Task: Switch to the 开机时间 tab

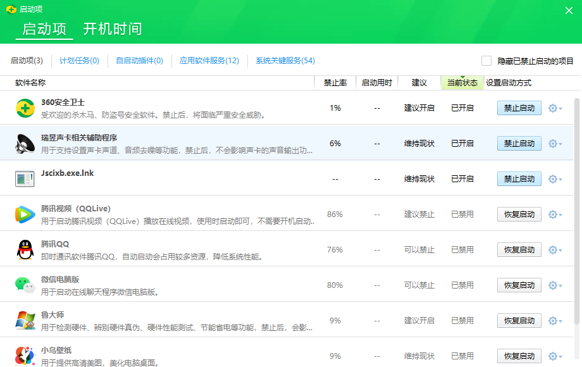Action: pyautogui.click(x=111, y=29)
